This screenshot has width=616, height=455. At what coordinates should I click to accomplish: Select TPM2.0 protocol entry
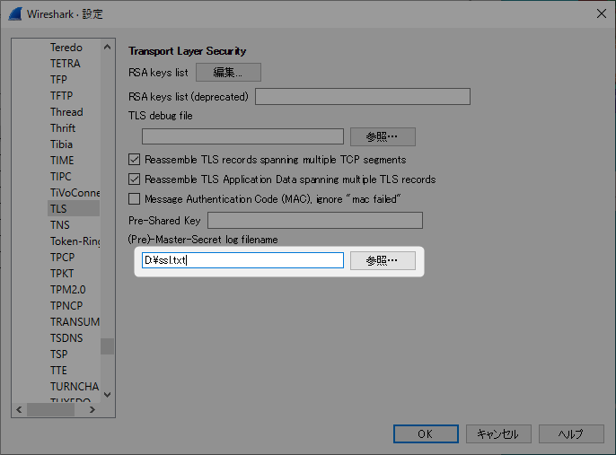click(68, 289)
